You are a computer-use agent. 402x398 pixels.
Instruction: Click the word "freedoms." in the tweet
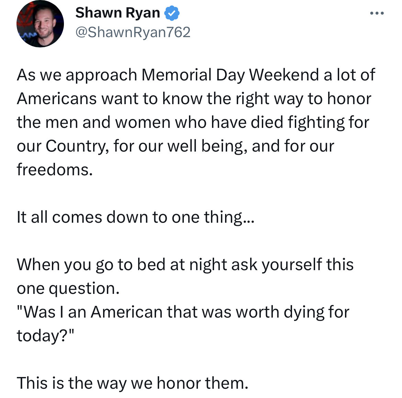pyautogui.click(x=55, y=170)
